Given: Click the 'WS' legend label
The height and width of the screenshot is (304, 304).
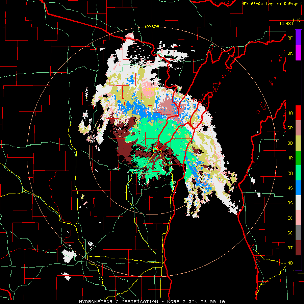Looking at the screenshot, I should coord(290,188).
